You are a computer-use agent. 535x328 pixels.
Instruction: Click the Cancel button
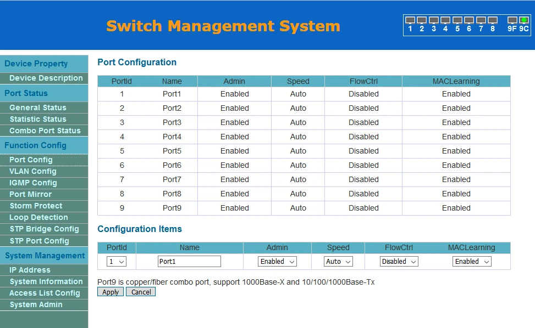141,292
